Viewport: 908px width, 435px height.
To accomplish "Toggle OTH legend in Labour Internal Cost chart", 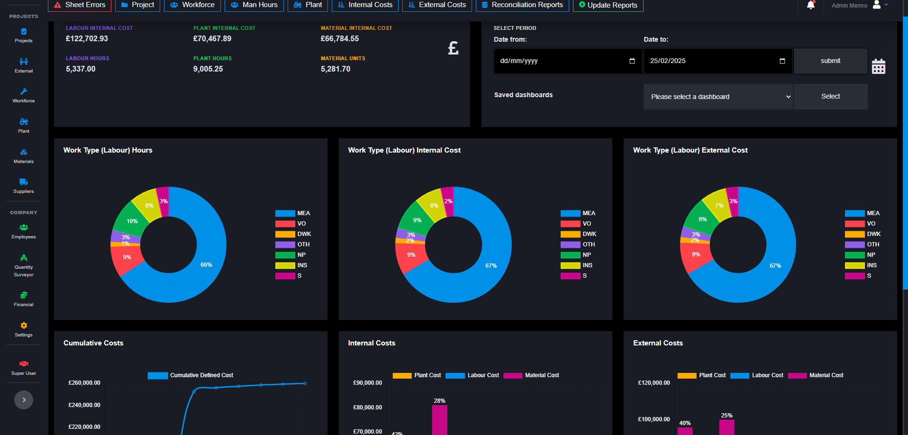I will (x=578, y=245).
